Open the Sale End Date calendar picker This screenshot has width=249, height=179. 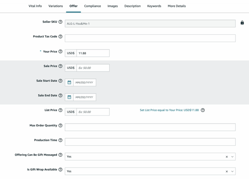pyautogui.click(x=69, y=97)
